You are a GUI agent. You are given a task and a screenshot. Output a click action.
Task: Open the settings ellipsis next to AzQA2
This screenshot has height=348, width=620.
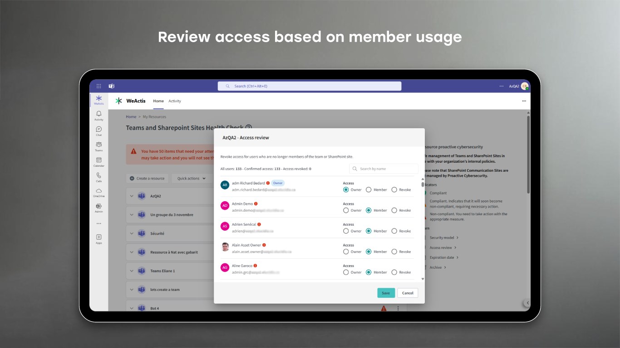tap(501, 86)
